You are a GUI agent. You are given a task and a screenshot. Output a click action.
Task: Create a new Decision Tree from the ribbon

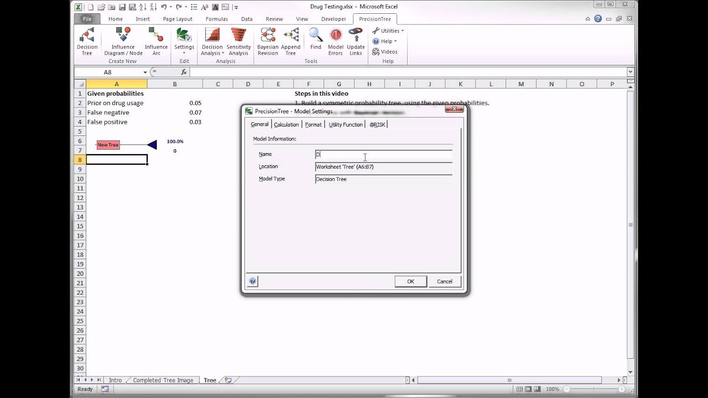point(87,41)
